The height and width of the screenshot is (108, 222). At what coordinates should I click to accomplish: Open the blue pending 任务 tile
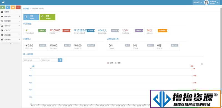31,17
